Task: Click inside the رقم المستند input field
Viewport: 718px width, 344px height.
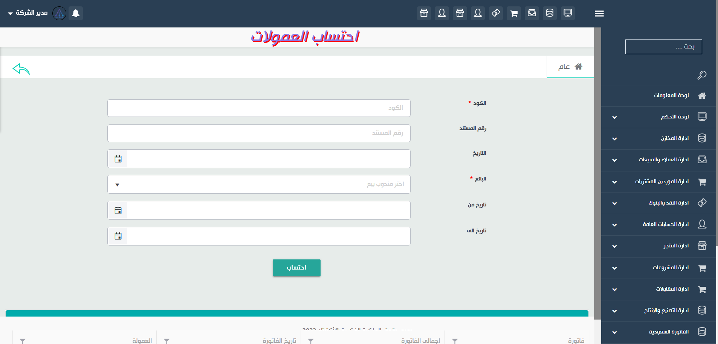Action: pos(259,133)
